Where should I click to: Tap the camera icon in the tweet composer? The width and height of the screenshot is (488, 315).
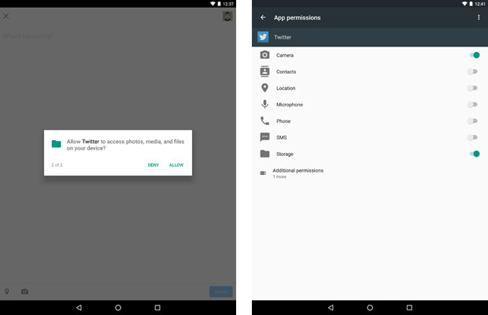pos(24,291)
